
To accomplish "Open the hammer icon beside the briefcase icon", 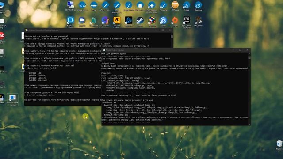I will tap(129, 5).
